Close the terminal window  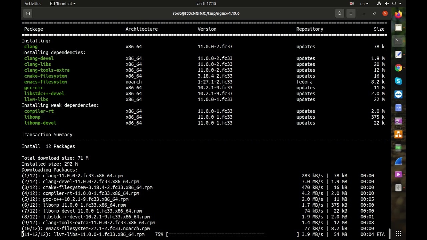pyautogui.click(x=385, y=13)
